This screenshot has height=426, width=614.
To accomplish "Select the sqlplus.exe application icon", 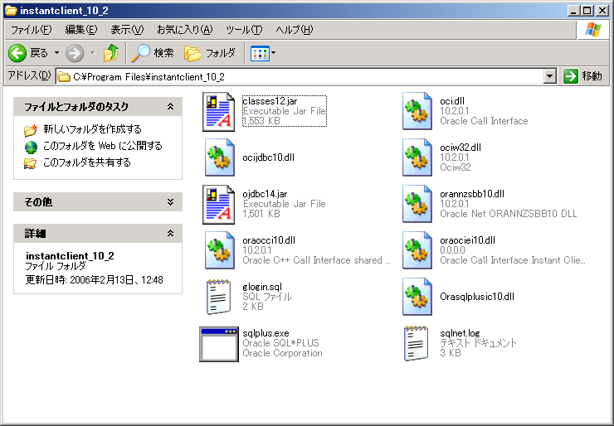I will (x=219, y=344).
